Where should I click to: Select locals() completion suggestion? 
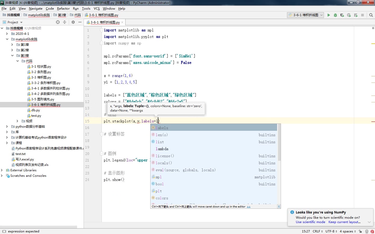214,163
